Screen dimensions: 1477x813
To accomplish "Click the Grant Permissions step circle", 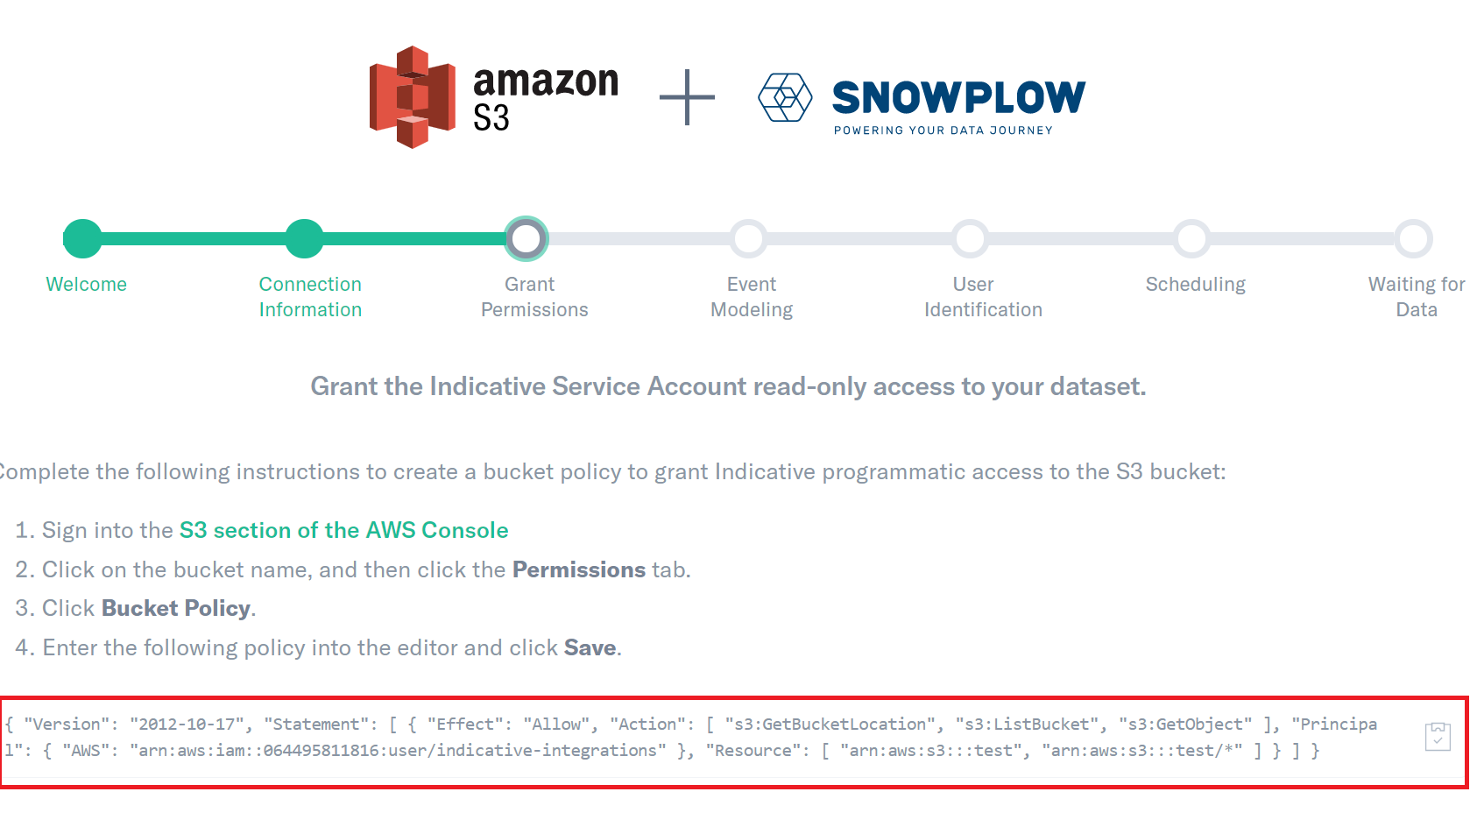I will 526,238.
